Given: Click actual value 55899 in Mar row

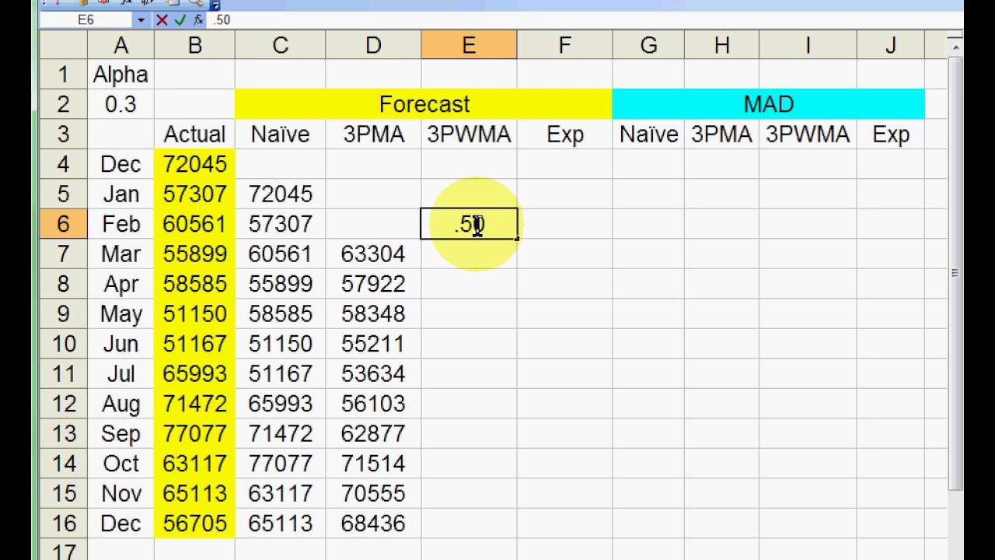Looking at the screenshot, I should (x=194, y=254).
